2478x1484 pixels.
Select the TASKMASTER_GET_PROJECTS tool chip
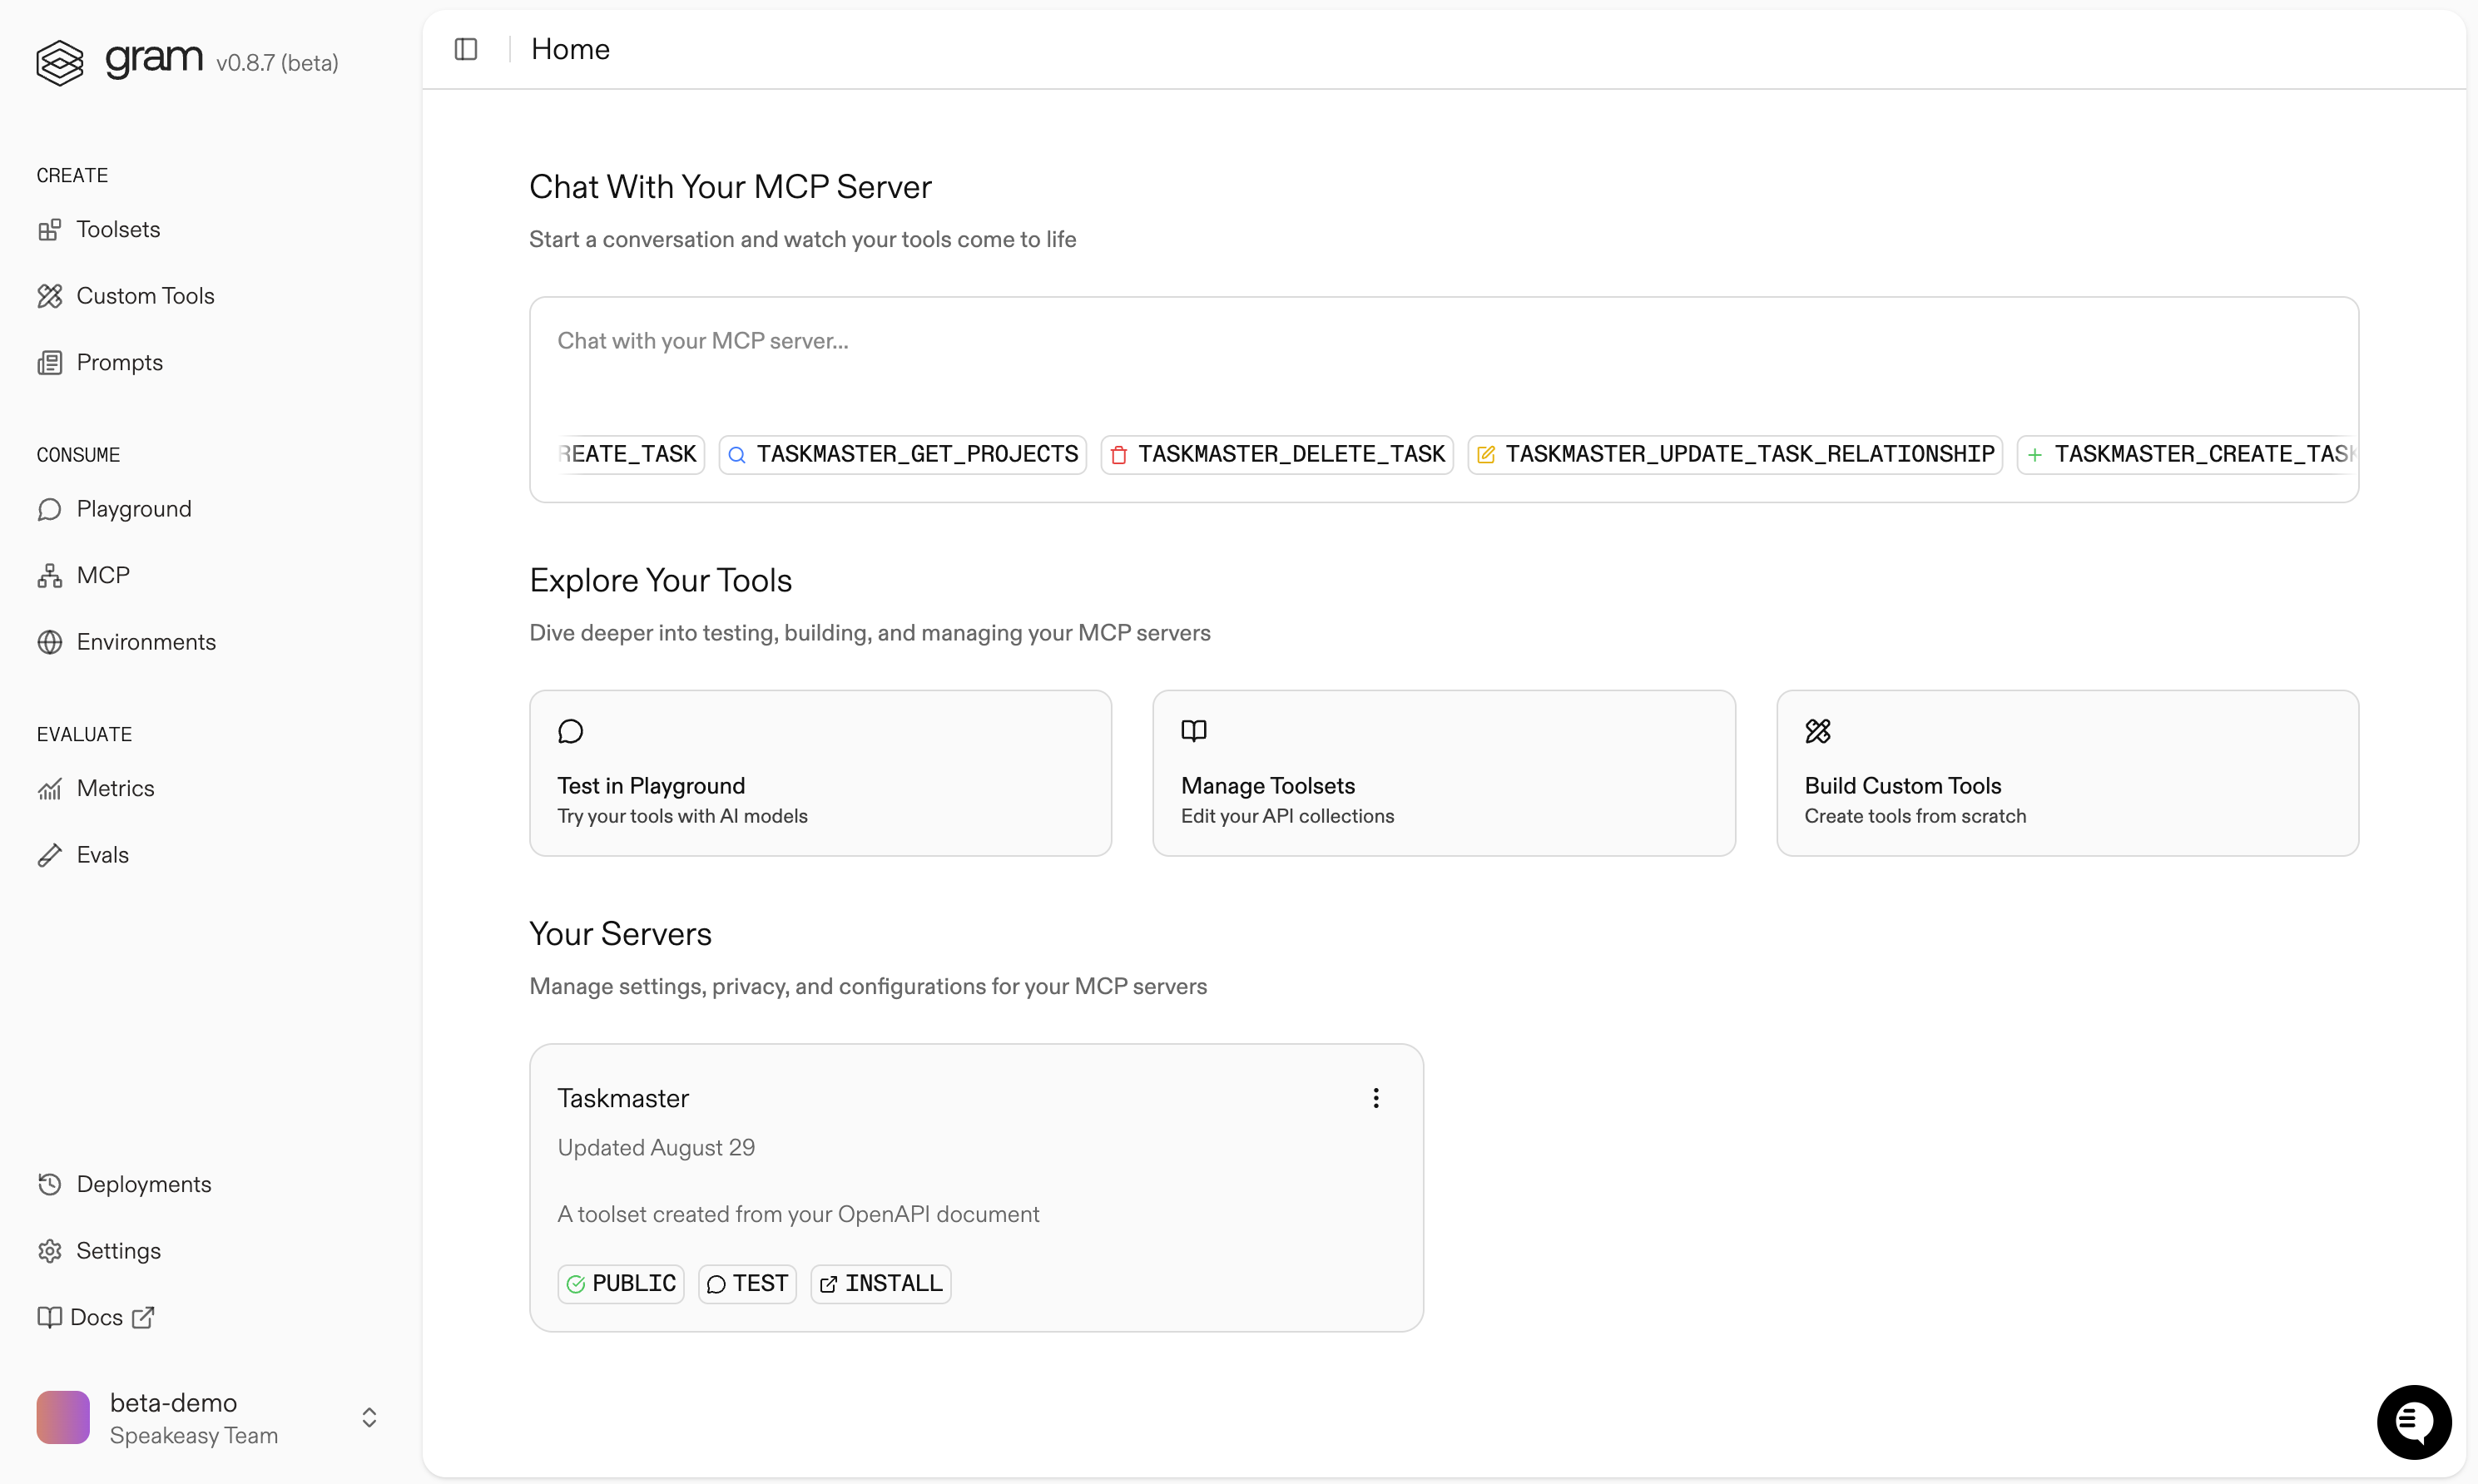[903, 455]
